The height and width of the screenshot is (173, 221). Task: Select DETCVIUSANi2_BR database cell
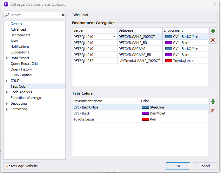point(140,43)
